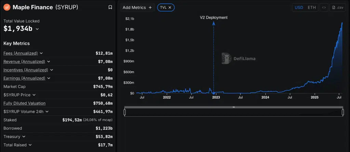Image resolution: width=350 pixels, height=152 pixels.
Task: Expand Revenue (Annualized) breakdown
Action: 49,62
